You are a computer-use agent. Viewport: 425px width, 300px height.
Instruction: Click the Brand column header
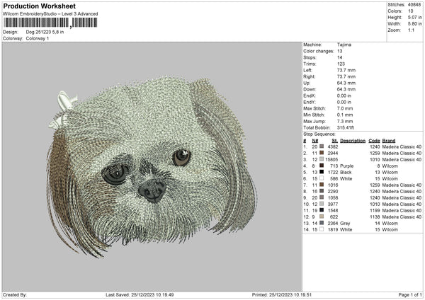pyautogui.click(x=389, y=140)
